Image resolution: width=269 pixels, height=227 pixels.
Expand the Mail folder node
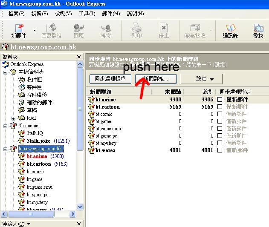coord(13,118)
